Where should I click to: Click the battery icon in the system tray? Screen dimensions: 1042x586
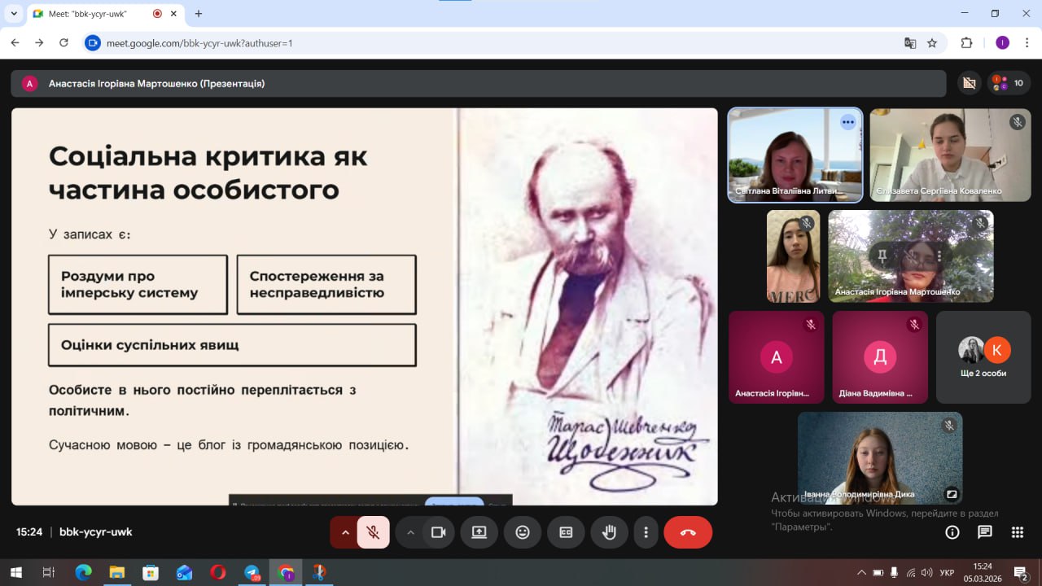click(878, 573)
